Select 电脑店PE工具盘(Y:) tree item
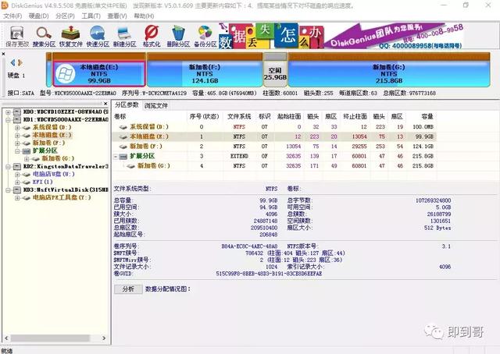 (62, 197)
